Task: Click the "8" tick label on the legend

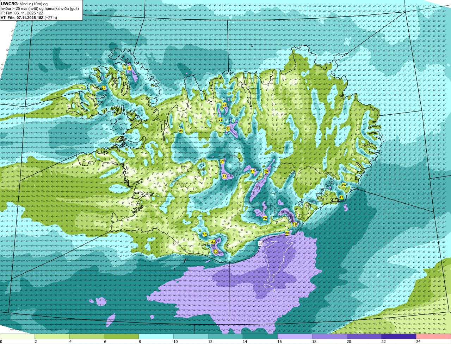Action: (x=140, y=341)
